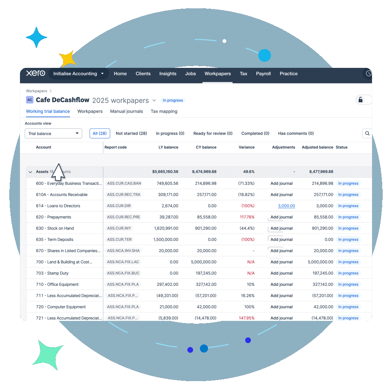This screenshot has width=392, height=392.
Task: Open the Payroll menu in the navbar
Action: [263, 74]
